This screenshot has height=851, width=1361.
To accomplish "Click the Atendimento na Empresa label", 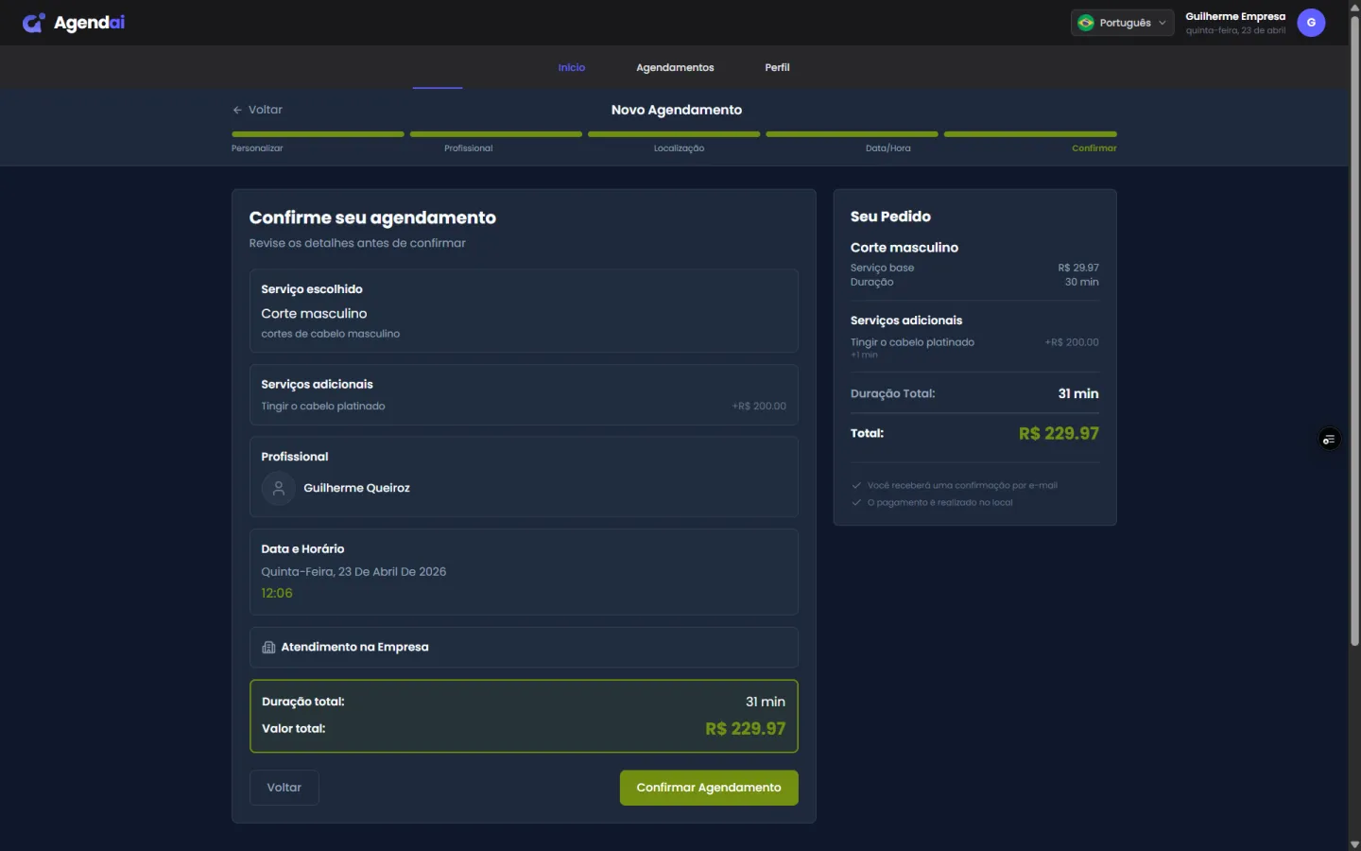I will [354, 648].
